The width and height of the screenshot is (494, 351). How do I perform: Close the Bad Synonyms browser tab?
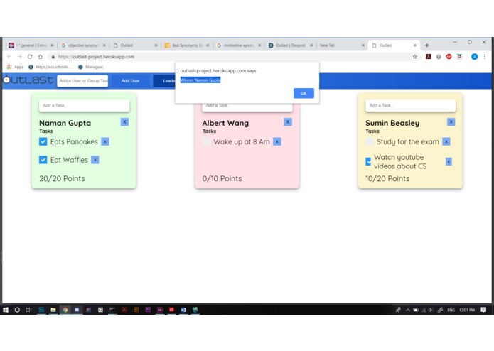point(208,45)
